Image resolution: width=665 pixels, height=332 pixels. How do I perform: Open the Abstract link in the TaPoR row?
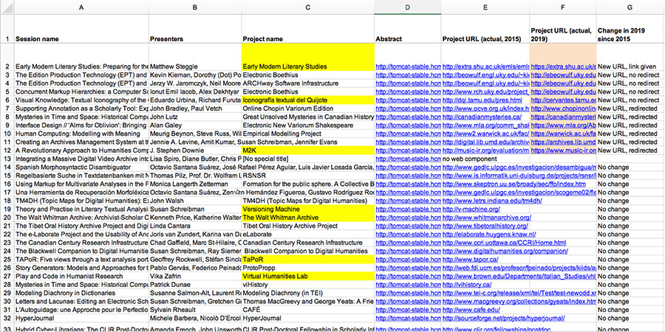pyautogui.click(x=409, y=260)
